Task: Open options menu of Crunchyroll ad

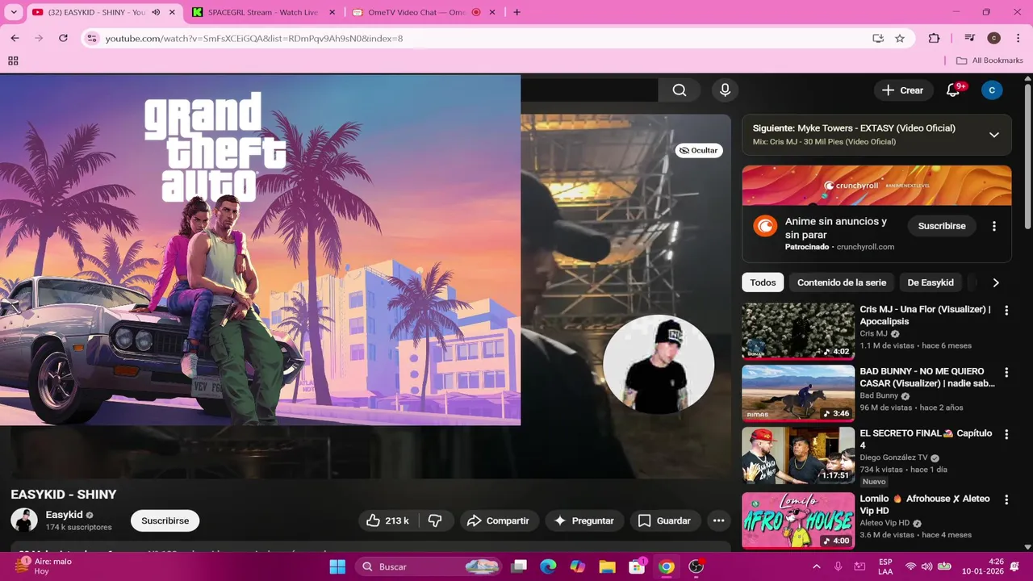Action: 994,226
